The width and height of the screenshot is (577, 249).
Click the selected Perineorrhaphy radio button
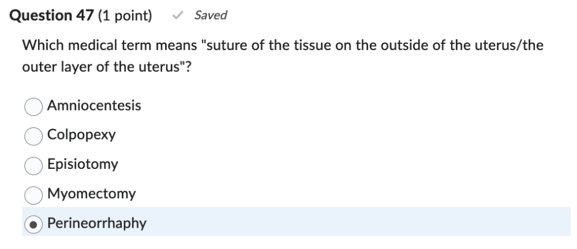pyautogui.click(x=33, y=223)
